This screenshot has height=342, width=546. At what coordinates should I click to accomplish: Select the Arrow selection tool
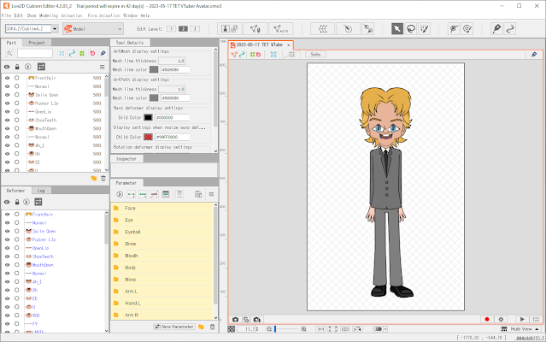(397, 28)
